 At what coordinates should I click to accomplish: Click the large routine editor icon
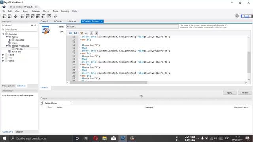(46, 30)
